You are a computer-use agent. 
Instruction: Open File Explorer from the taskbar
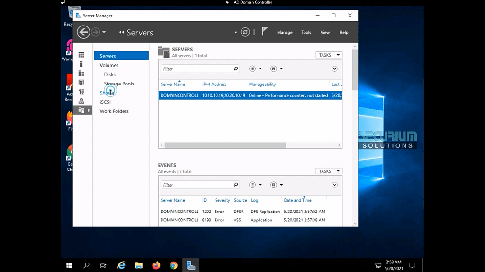point(139,265)
